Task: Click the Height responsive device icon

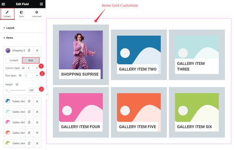Action: (17, 84)
